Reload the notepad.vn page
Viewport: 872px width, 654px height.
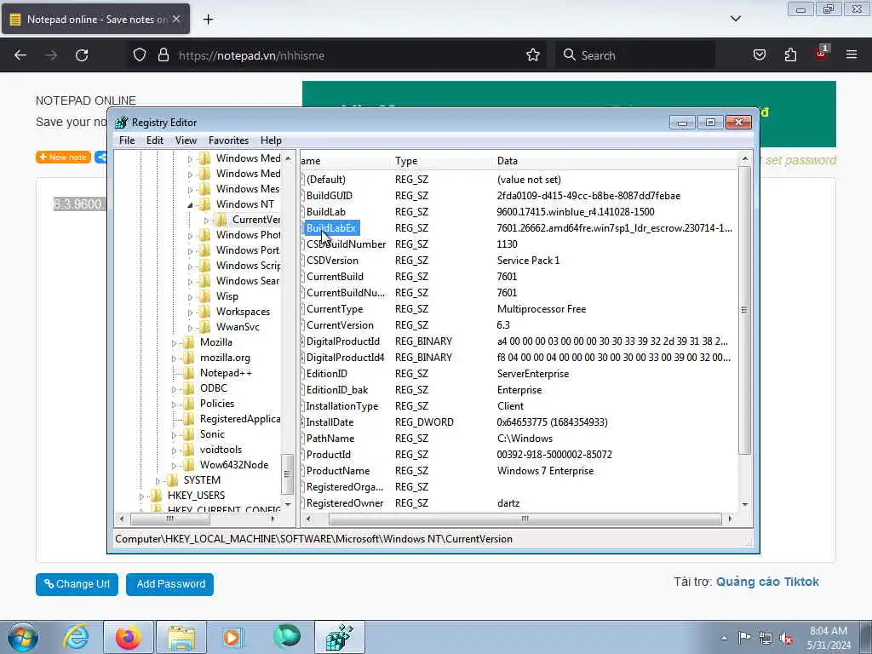[82, 55]
